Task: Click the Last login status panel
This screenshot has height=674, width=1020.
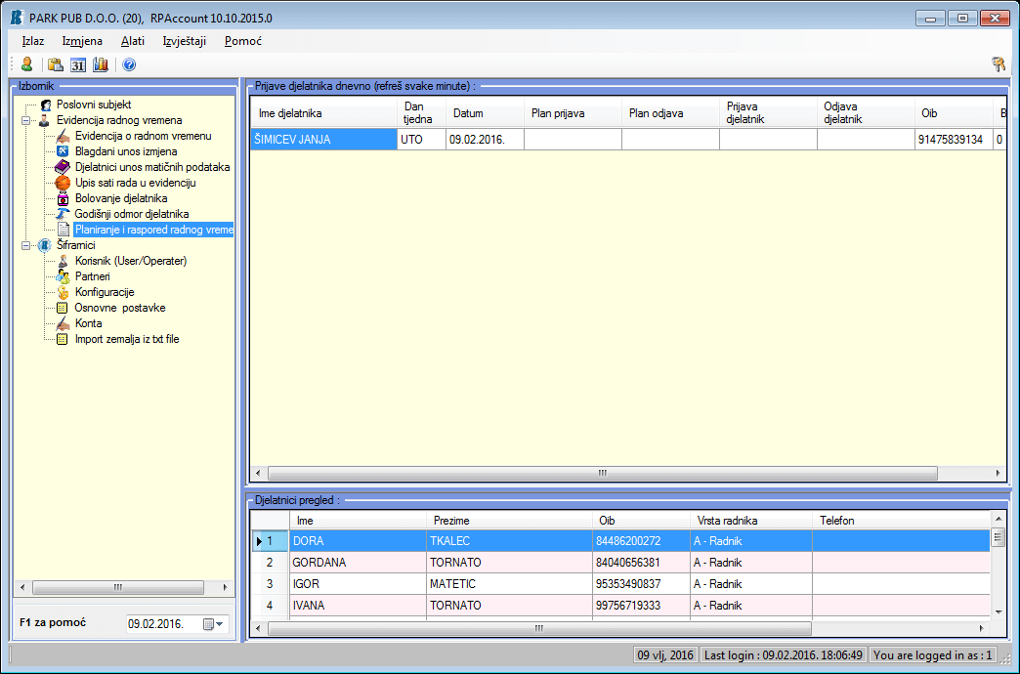Action: pos(784,655)
